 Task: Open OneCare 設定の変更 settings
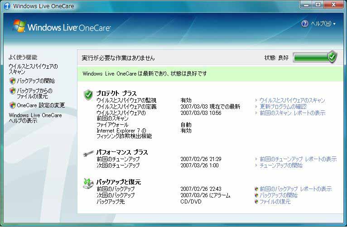click(x=41, y=105)
